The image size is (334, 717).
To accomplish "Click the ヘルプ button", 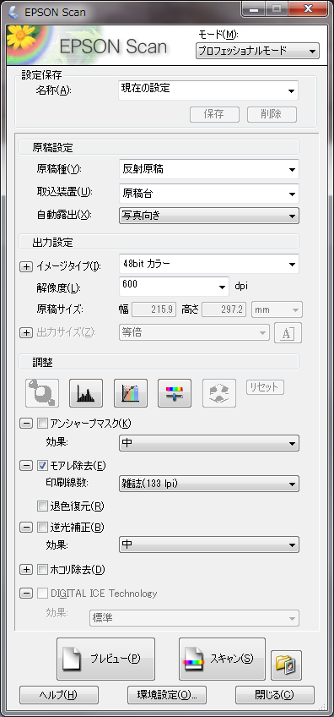I will (59, 695).
